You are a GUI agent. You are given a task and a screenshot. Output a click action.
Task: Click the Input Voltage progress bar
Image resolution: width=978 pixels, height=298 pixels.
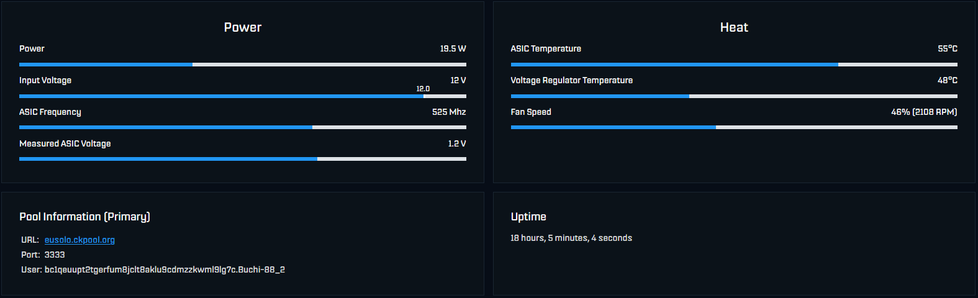(243, 96)
